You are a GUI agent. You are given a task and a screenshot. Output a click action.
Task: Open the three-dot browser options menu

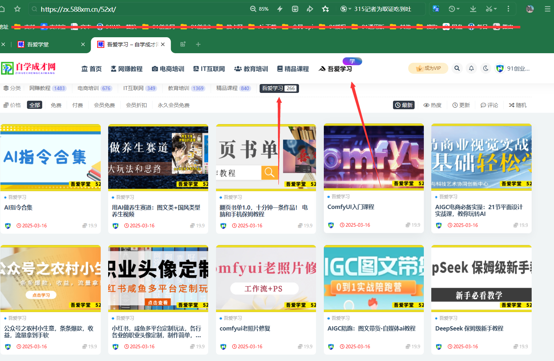click(x=508, y=9)
